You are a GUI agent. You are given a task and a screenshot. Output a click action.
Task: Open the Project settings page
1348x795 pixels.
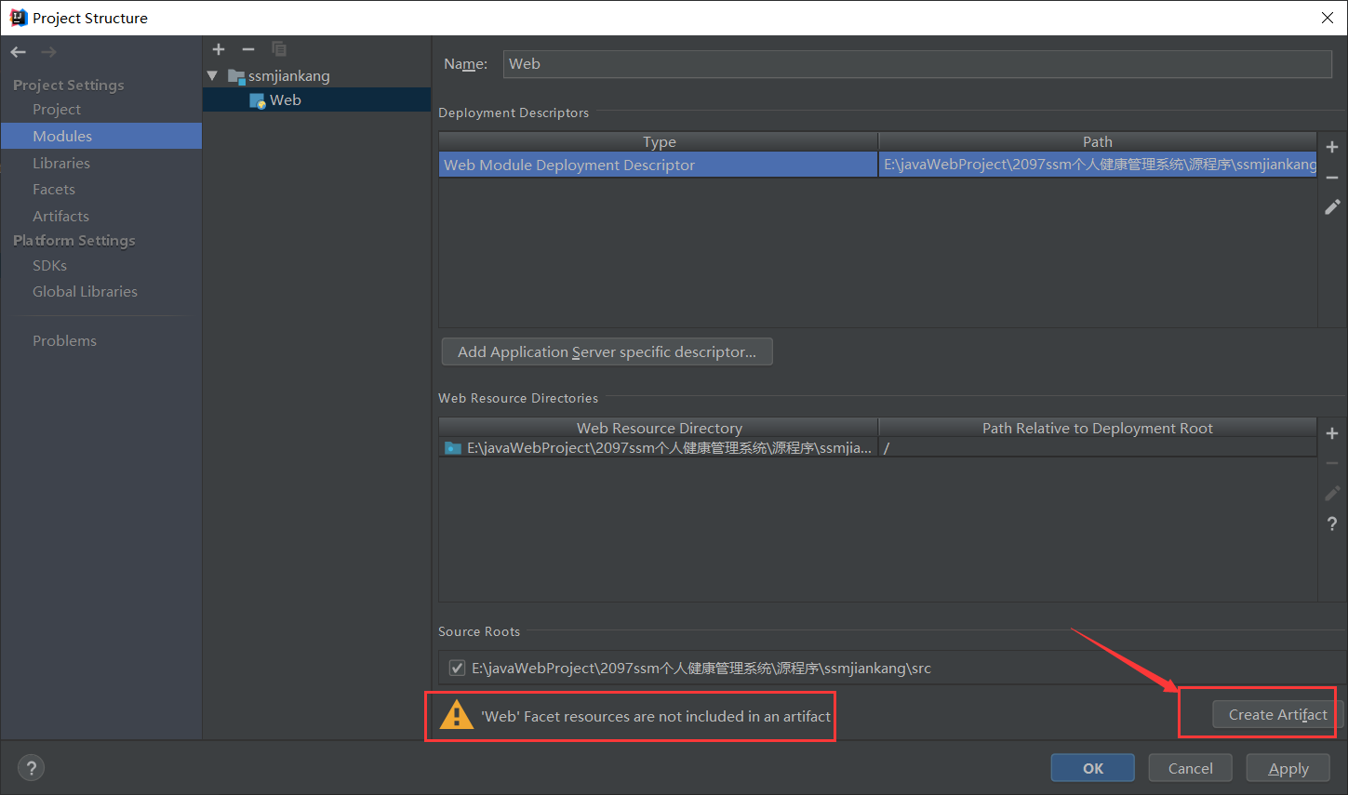(x=57, y=109)
